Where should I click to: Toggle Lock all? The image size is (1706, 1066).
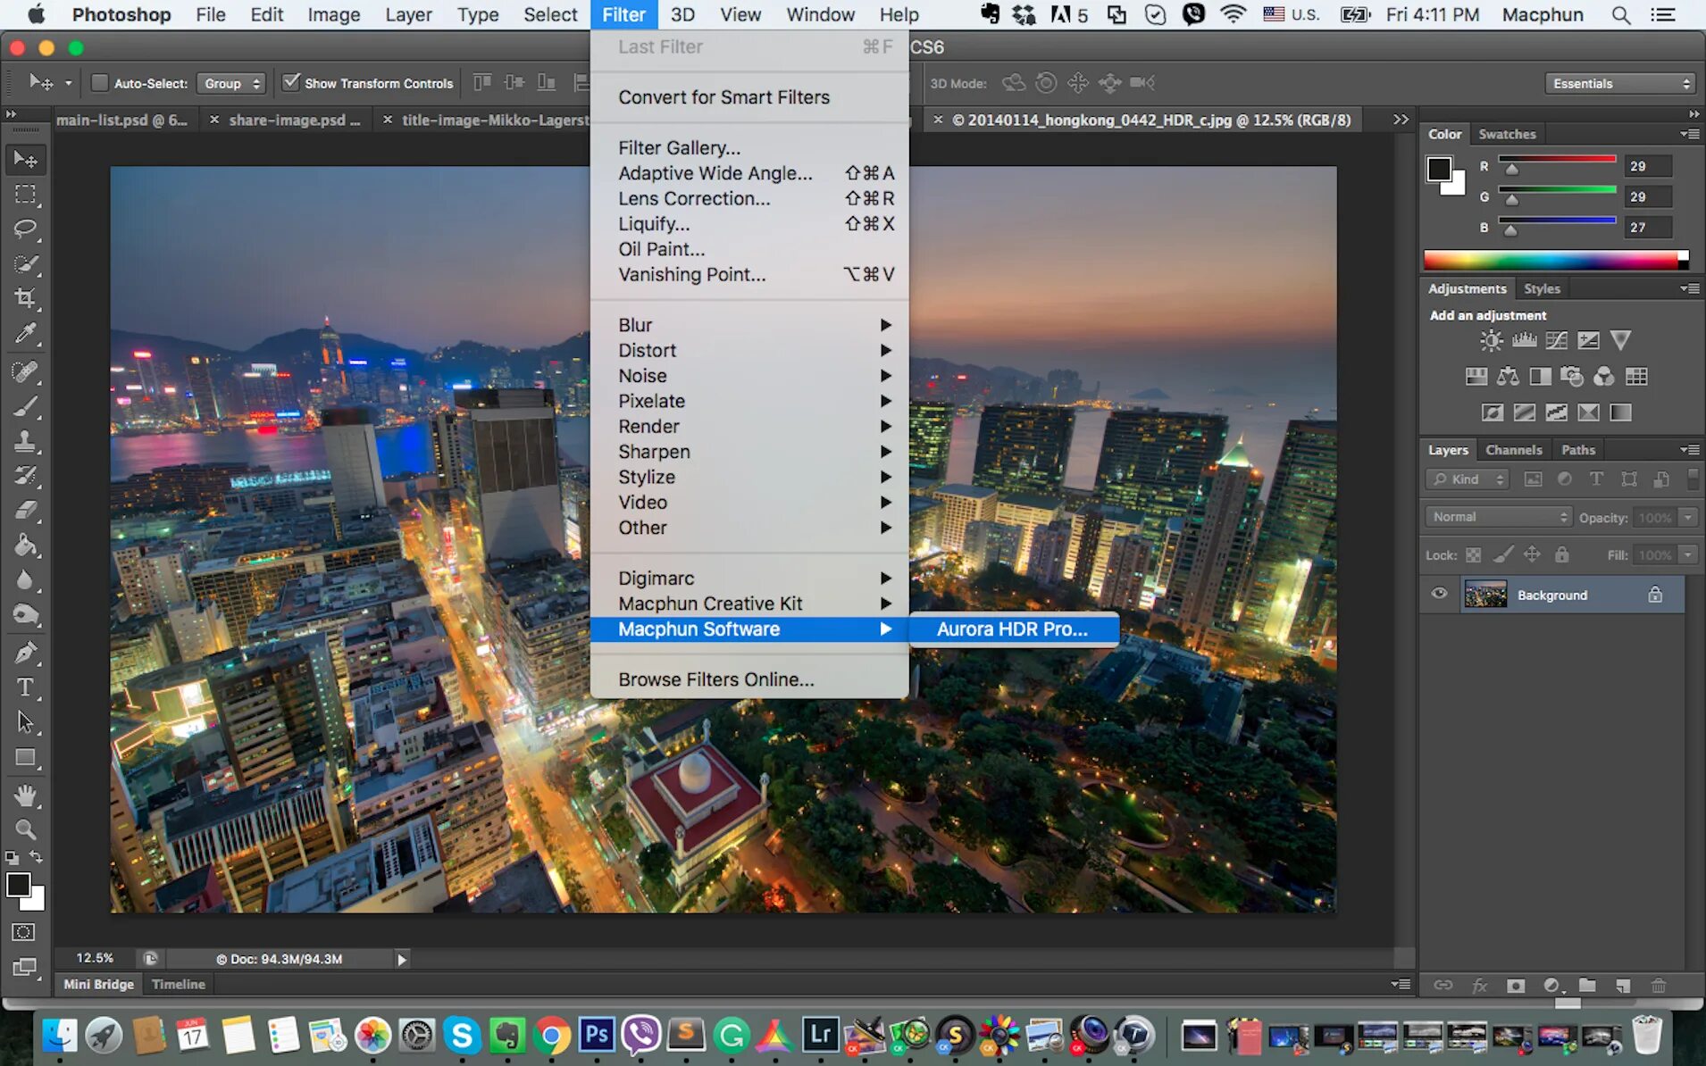pyautogui.click(x=1561, y=555)
